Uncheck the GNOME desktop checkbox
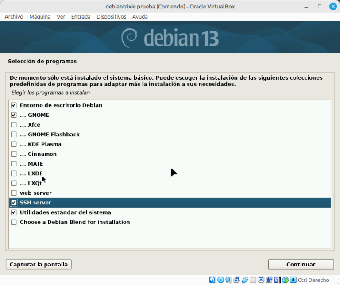The height and width of the screenshot is (285, 340). click(14, 115)
